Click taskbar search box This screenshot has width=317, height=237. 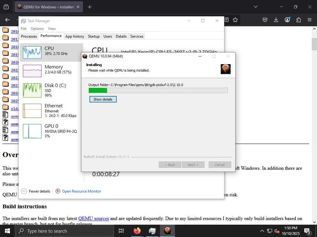(64, 231)
